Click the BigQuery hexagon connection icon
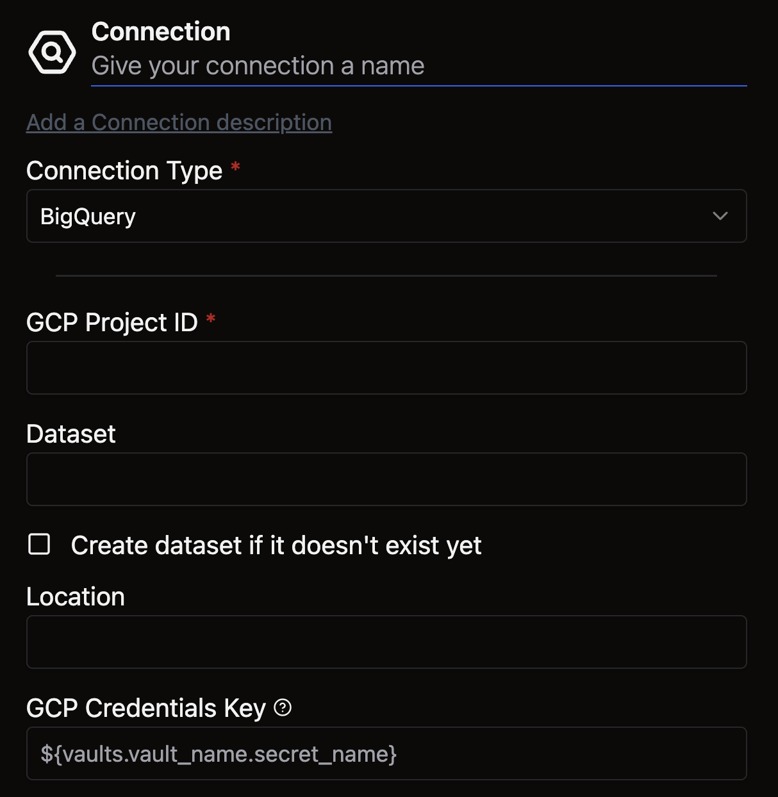This screenshot has width=778, height=797. [x=52, y=52]
